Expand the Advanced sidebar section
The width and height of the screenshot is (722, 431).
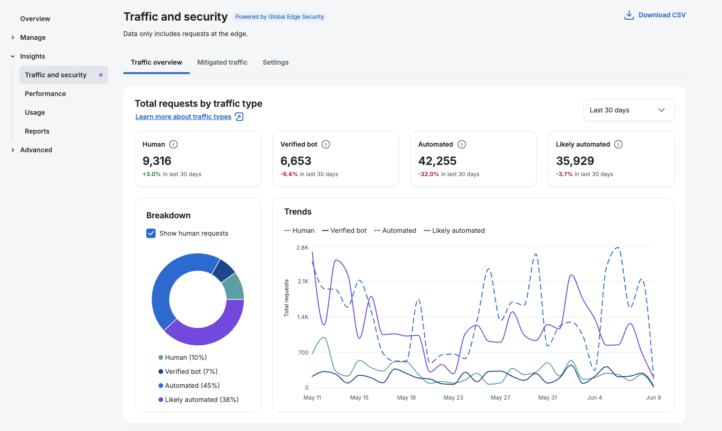tap(35, 150)
